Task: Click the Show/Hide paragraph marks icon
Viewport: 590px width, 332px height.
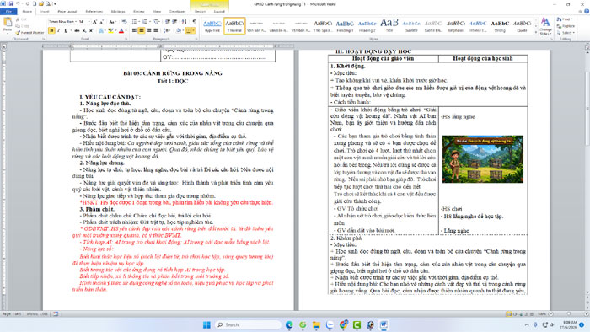Action: click(194, 21)
